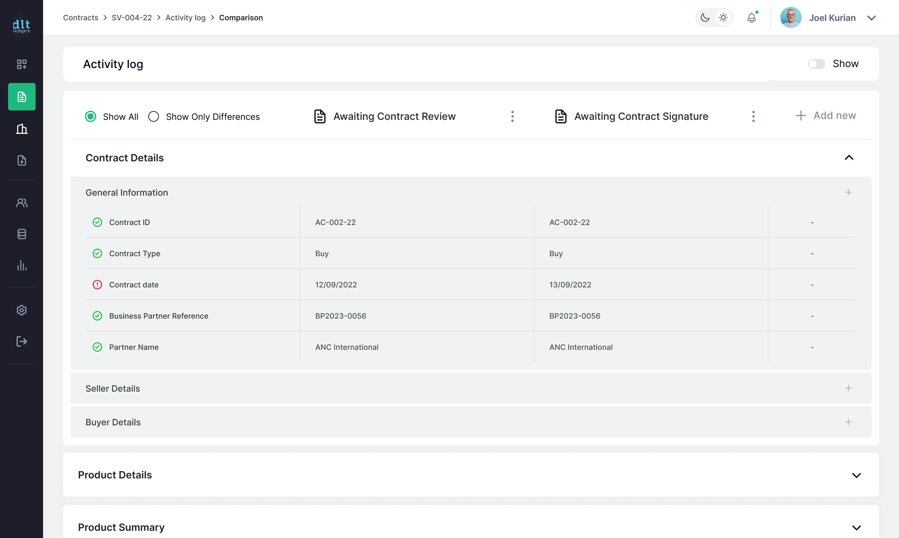Open analytics via the bar chart icon
Viewport: 899px width, 538px height.
tap(22, 266)
